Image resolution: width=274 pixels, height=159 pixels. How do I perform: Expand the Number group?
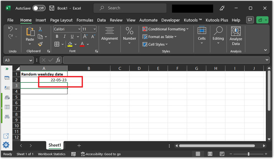(x=130, y=36)
